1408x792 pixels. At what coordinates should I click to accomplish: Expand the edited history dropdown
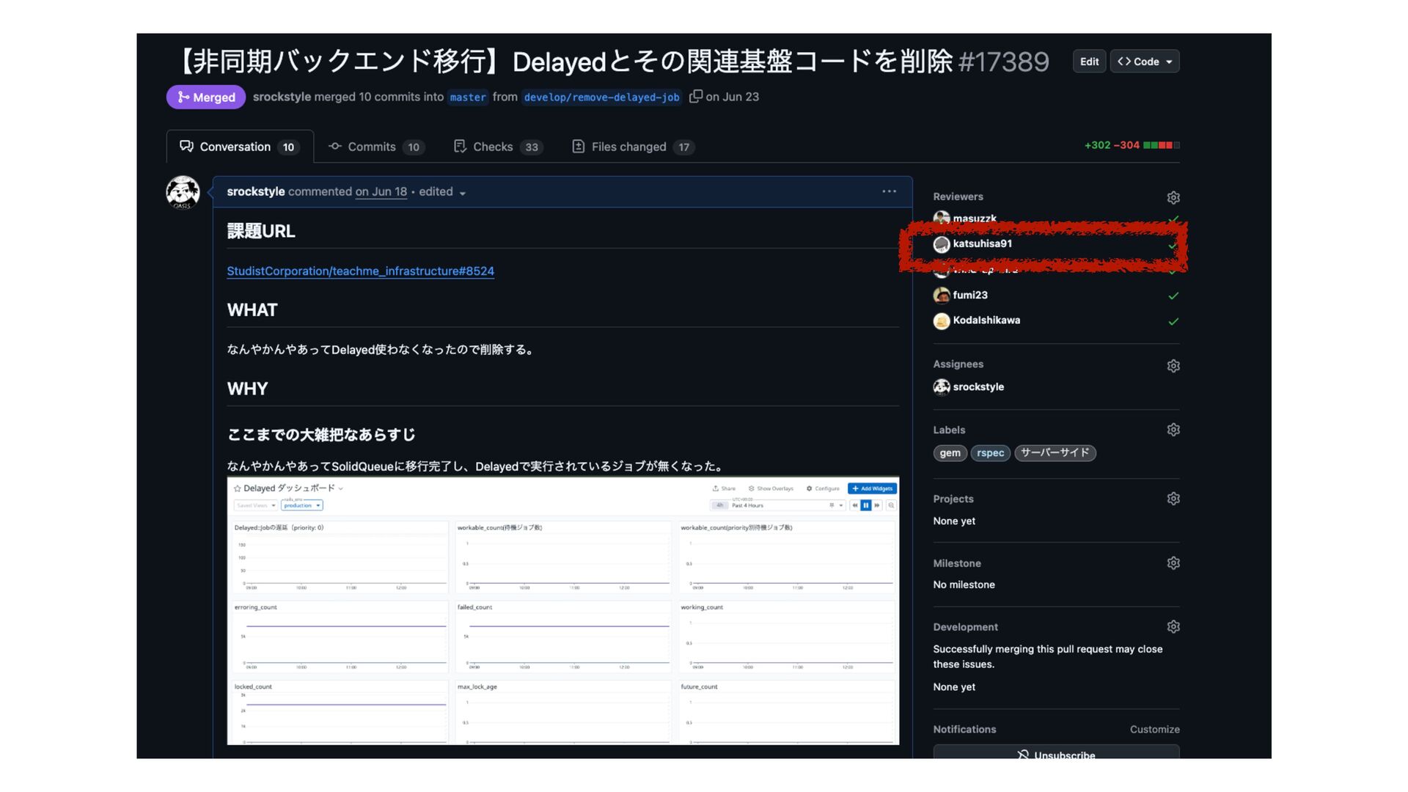tap(442, 192)
